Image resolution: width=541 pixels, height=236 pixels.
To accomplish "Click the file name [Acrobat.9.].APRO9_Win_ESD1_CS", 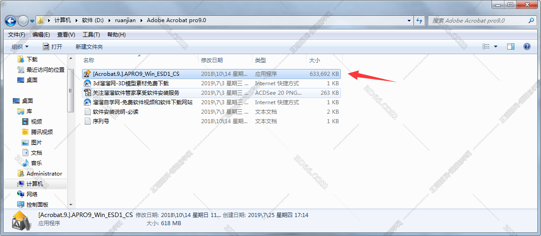I will click(x=136, y=74).
